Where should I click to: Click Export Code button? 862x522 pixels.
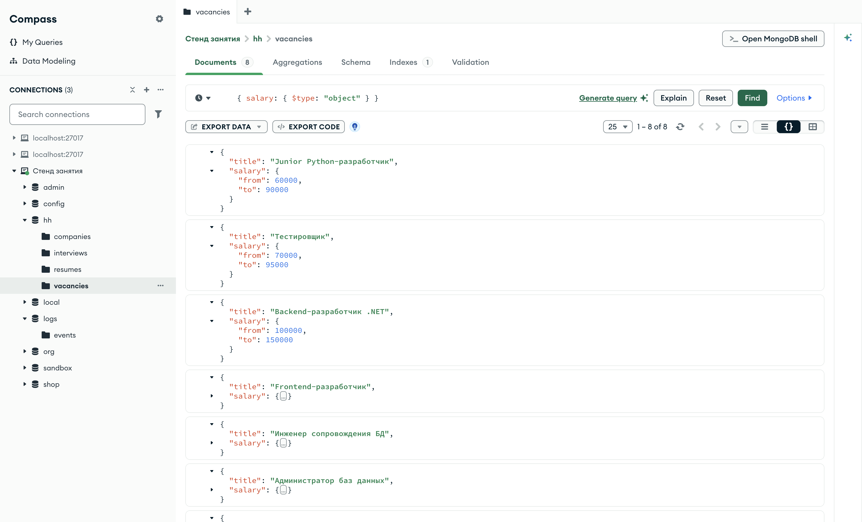pos(308,127)
